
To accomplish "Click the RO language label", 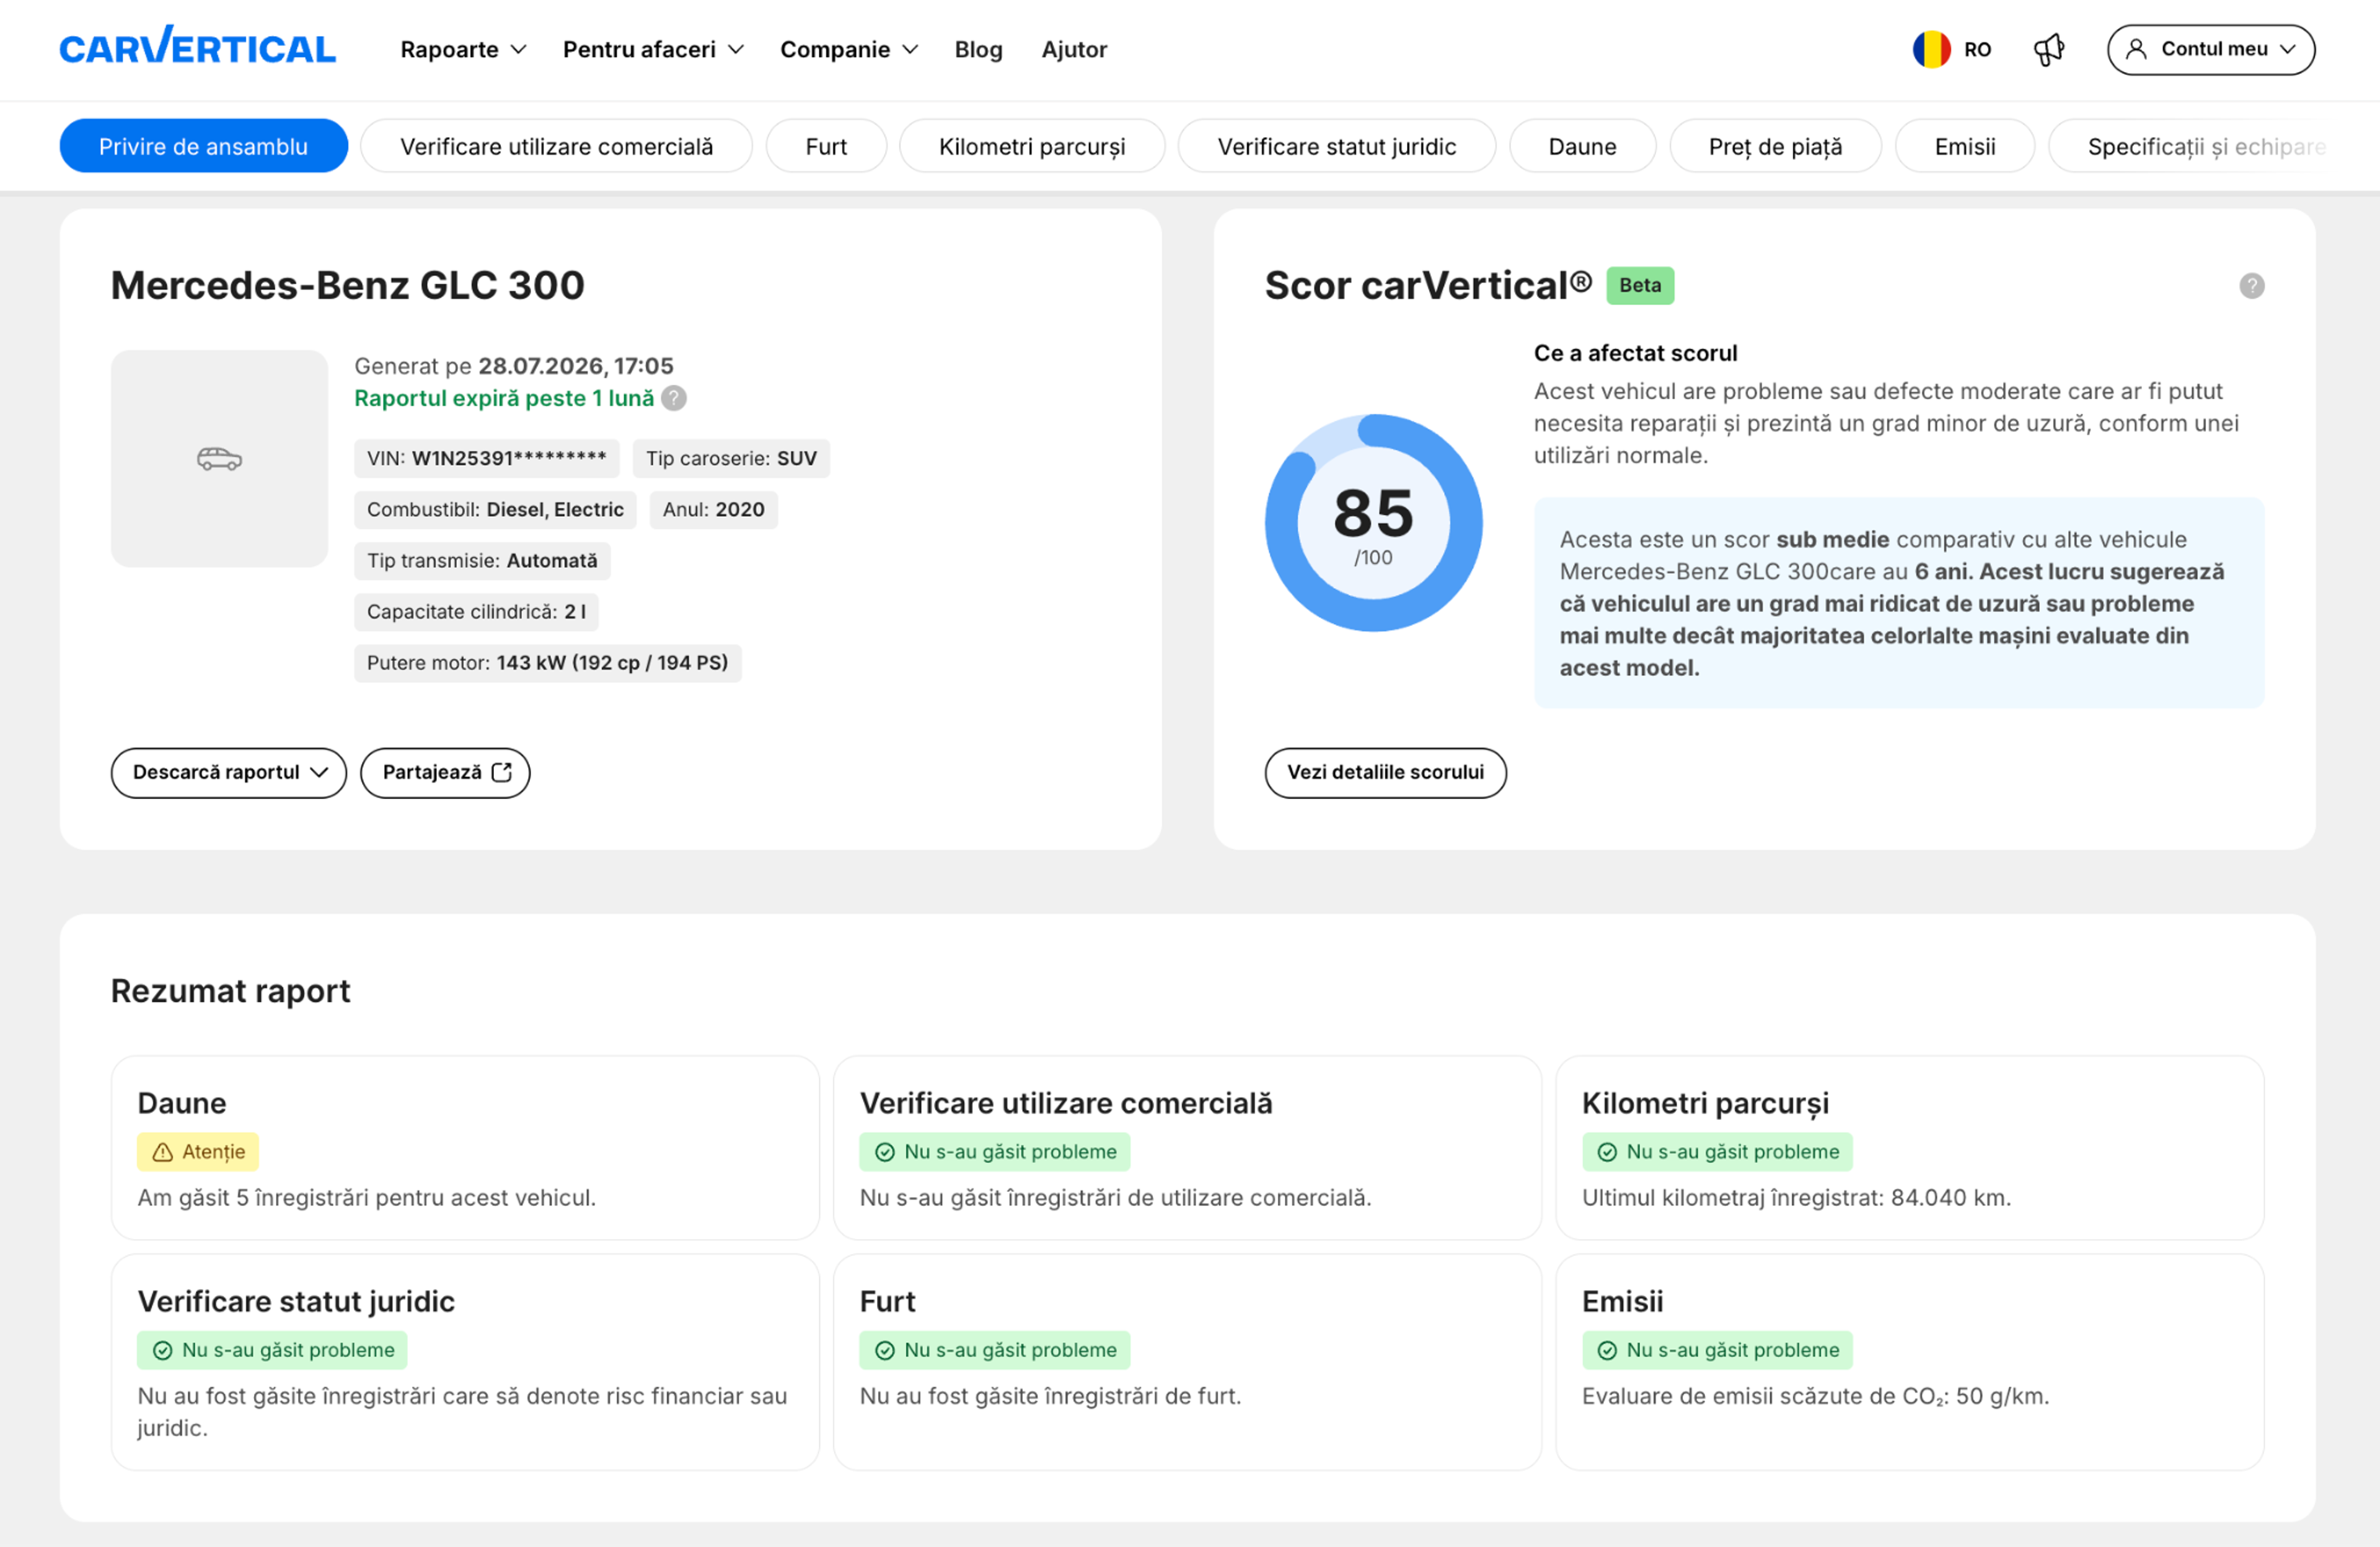I will 1977,49.
